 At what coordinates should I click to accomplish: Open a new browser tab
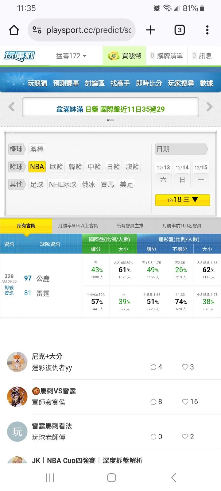pos(150,30)
